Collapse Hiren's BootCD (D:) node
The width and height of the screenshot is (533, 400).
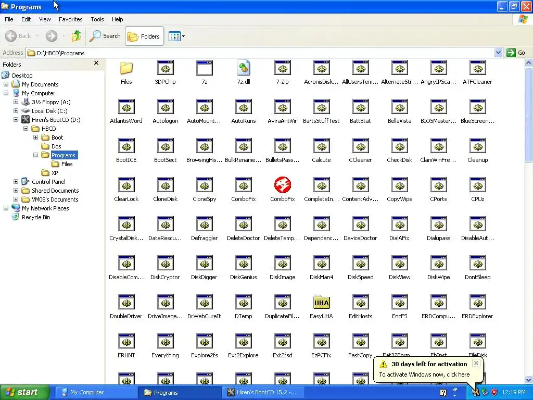[x=16, y=119]
